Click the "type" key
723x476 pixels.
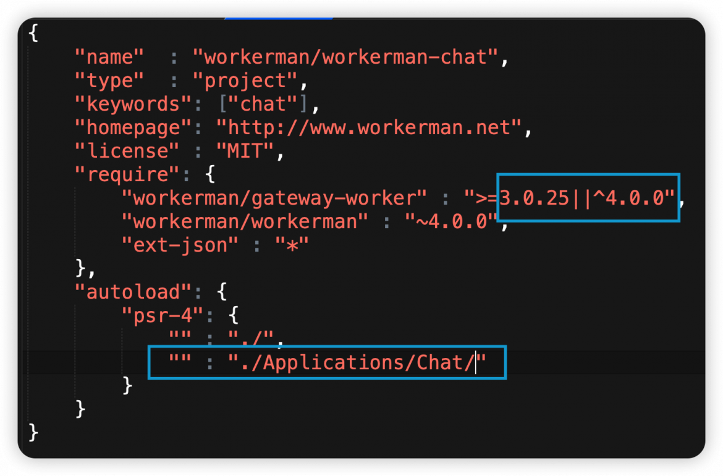(x=109, y=81)
